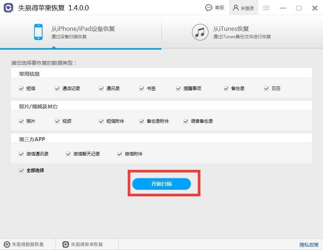Click the iTunes music note icon
The height and width of the screenshot is (250, 323).
tap(200, 32)
